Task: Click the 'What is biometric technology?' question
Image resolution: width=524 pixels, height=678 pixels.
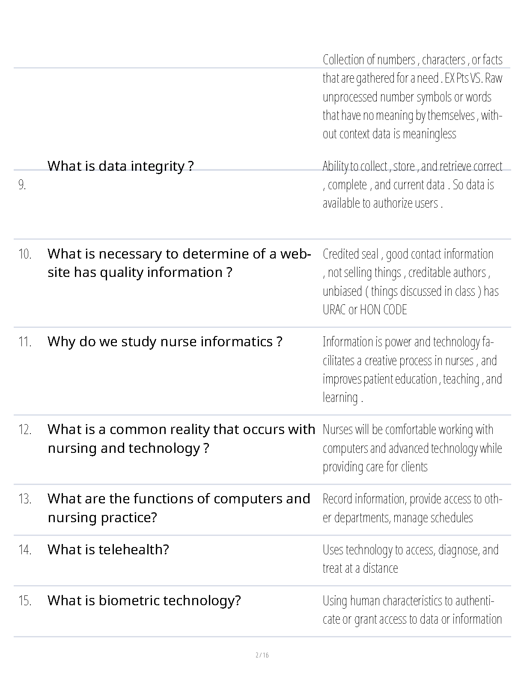Action: (144, 601)
